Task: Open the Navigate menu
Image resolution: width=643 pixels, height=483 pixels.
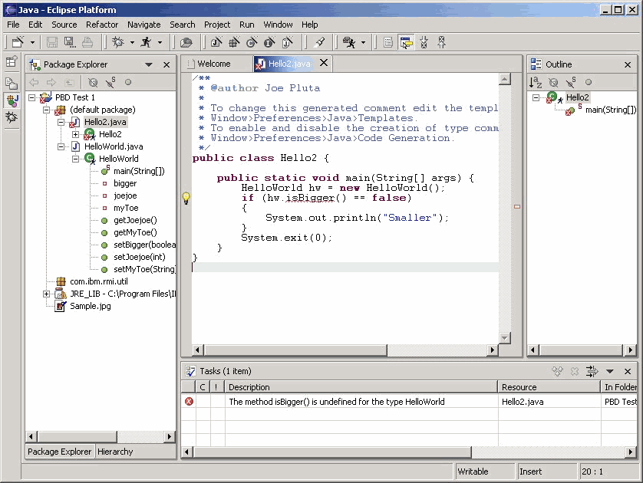Action: click(144, 25)
